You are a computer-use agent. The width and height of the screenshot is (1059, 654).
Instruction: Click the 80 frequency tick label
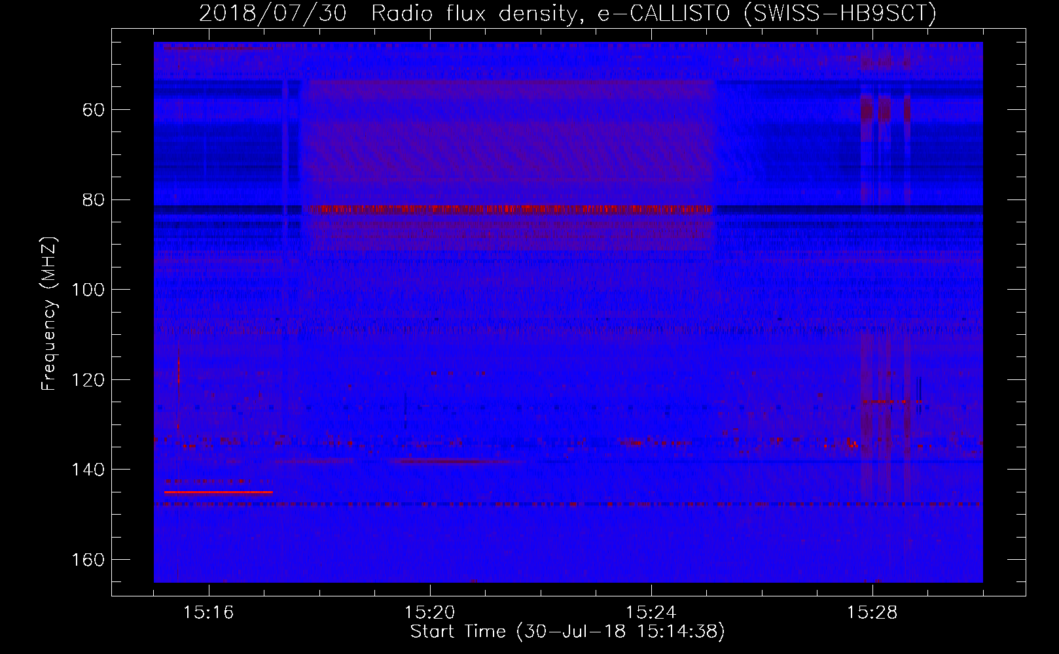click(94, 200)
